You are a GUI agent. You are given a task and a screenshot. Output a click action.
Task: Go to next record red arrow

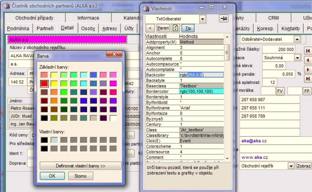[x=308, y=70]
